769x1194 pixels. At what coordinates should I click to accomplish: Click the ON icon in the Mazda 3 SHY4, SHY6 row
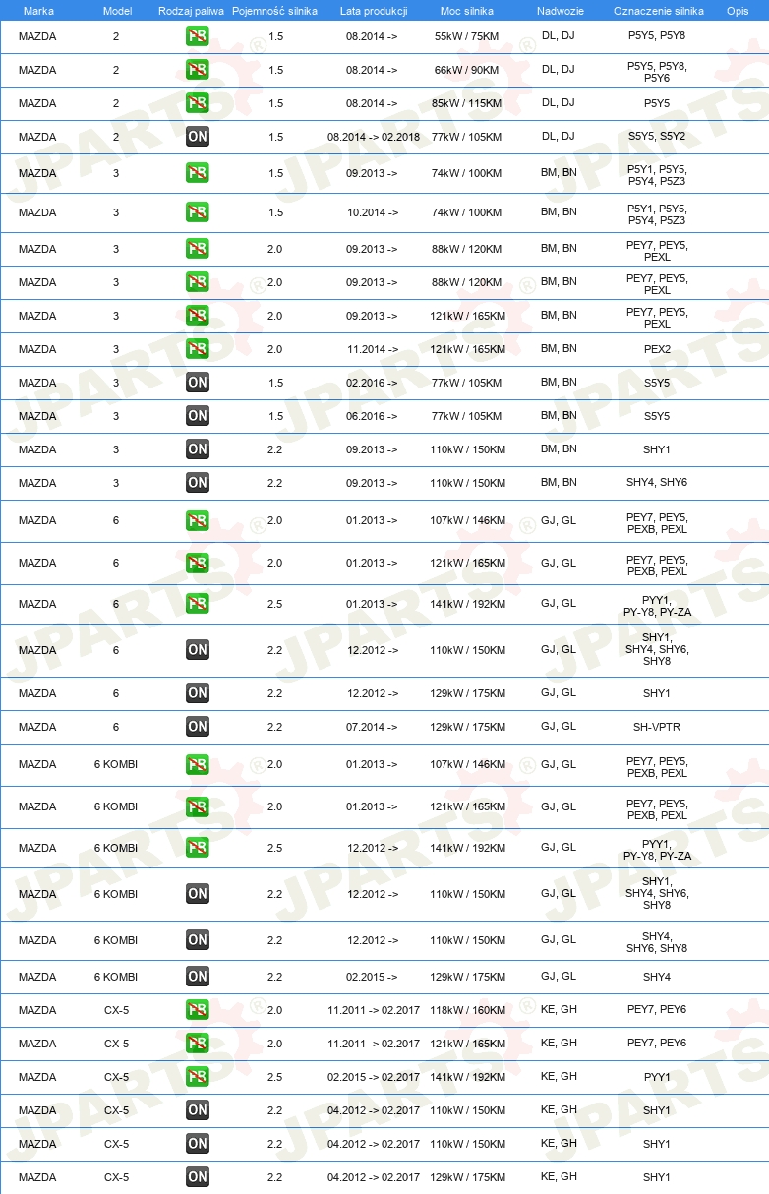[x=198, y=483]
